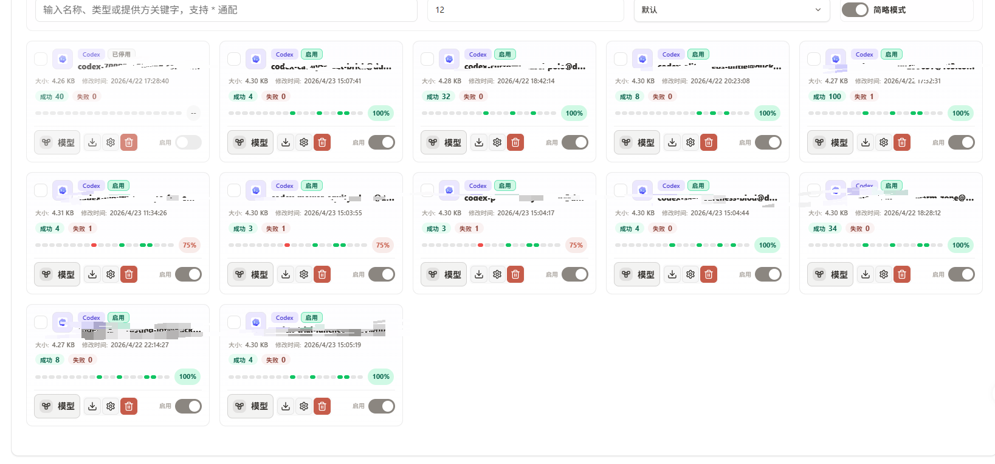This screenshot has width=995, height=464.
Task: Click 模型 button on card modified 15:04:17
Action: 444,274
